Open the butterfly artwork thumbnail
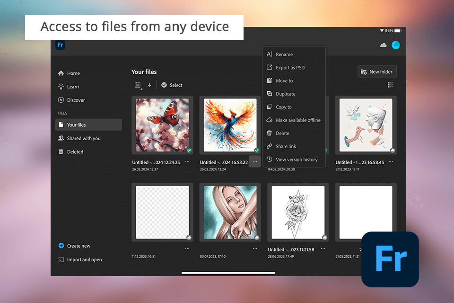 (162, 125)
